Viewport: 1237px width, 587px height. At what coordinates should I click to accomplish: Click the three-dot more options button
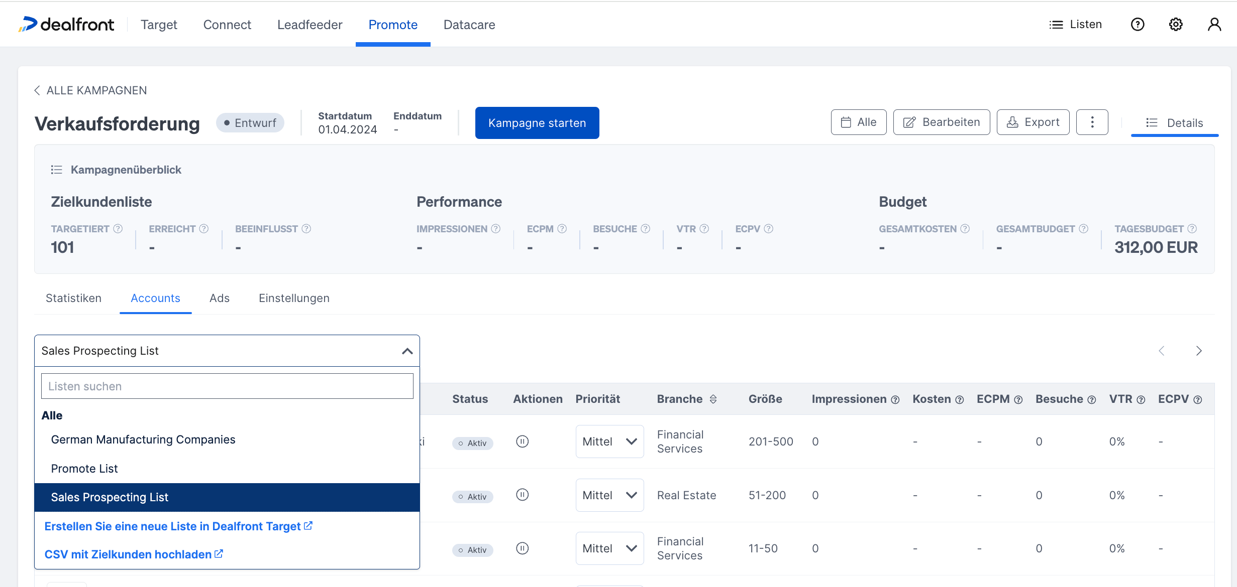pyautogui.click(x=1092, y=122)
